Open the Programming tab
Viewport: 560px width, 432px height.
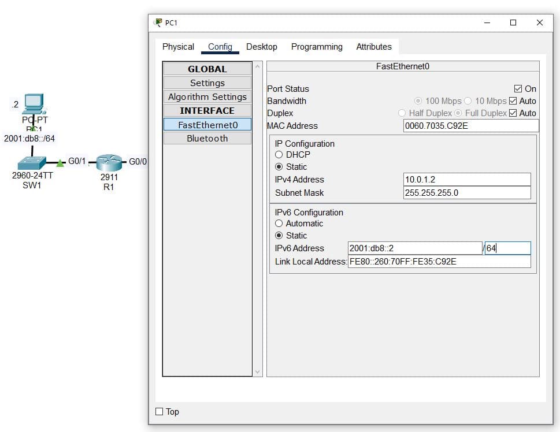(317, 47)
